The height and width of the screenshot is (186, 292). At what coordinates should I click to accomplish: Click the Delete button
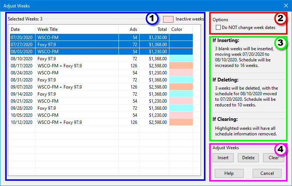[248, 158]
